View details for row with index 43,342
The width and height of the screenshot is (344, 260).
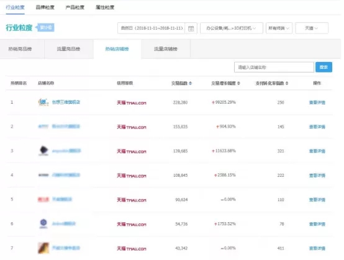317,248
